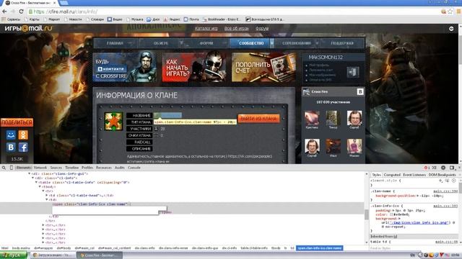Screen dimensions: 462x259
Task: Click magnifier inspect icon in DevTools
Action: coord(4,168)
